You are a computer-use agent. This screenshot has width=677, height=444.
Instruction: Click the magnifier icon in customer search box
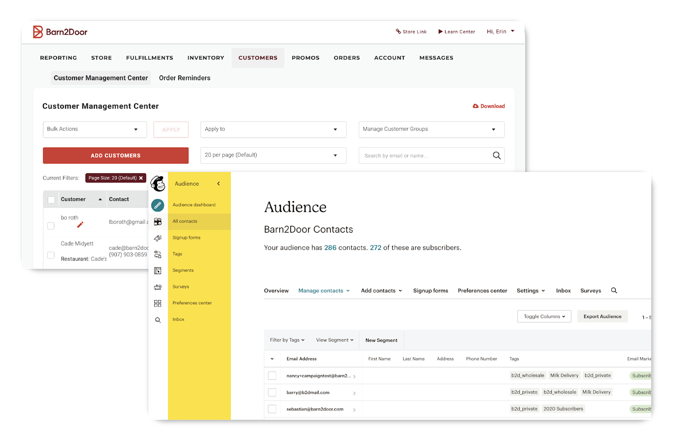point(496,156)
